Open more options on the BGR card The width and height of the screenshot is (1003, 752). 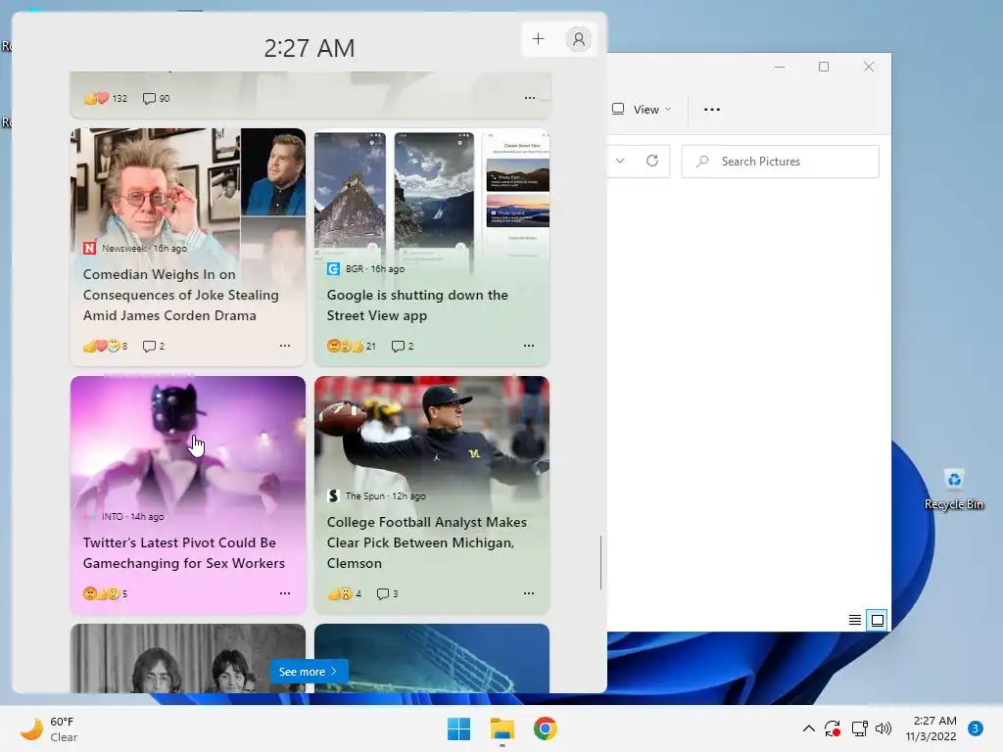pyautogui.click(x=528, y=346)
